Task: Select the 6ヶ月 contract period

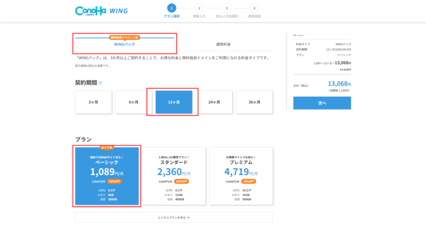Action: click(134, 102)
